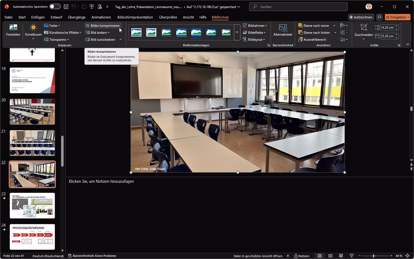Start slideshow from beginning icon
Viewport: 414px width, 259px height.
(92, 7)
